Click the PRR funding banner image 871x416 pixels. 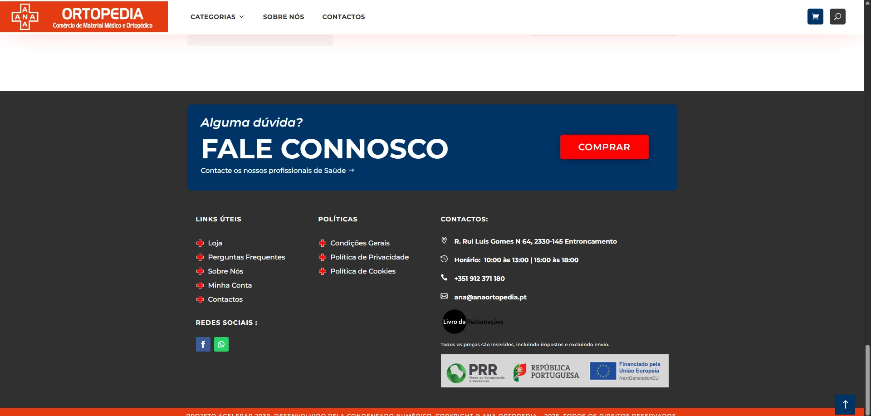click(554, 371)
